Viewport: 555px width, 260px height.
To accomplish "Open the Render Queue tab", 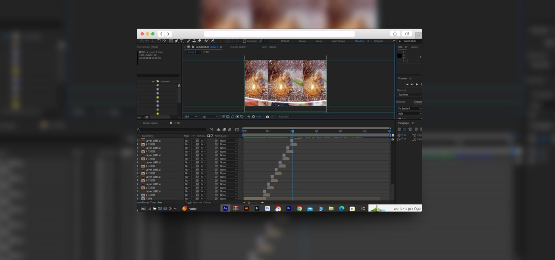I will tap(150, 123).
